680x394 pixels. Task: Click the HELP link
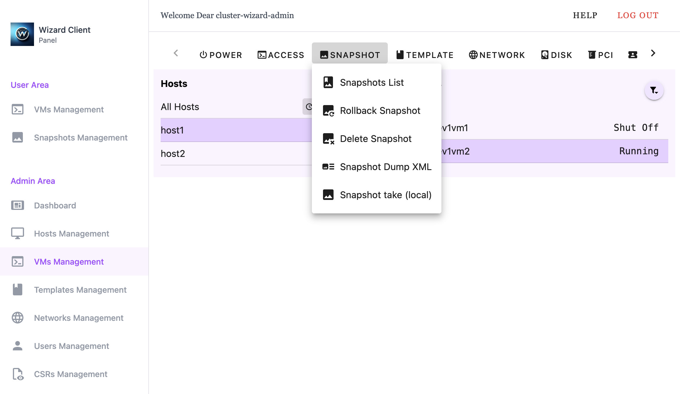[585, 15]
